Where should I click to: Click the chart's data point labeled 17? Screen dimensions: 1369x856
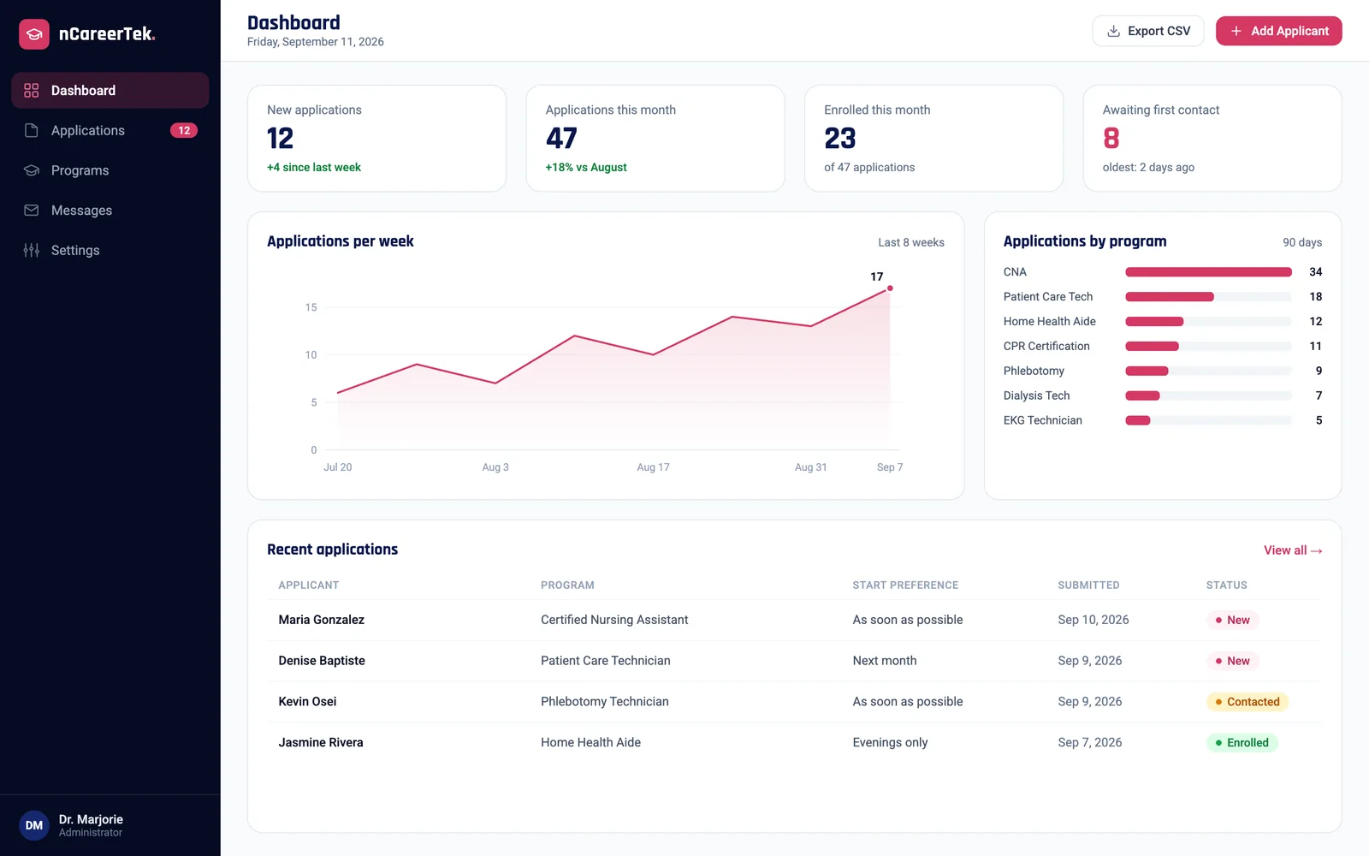(890, 288)
